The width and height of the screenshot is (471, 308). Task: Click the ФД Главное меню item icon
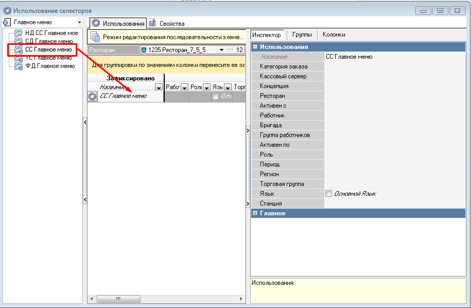[19, 66]
